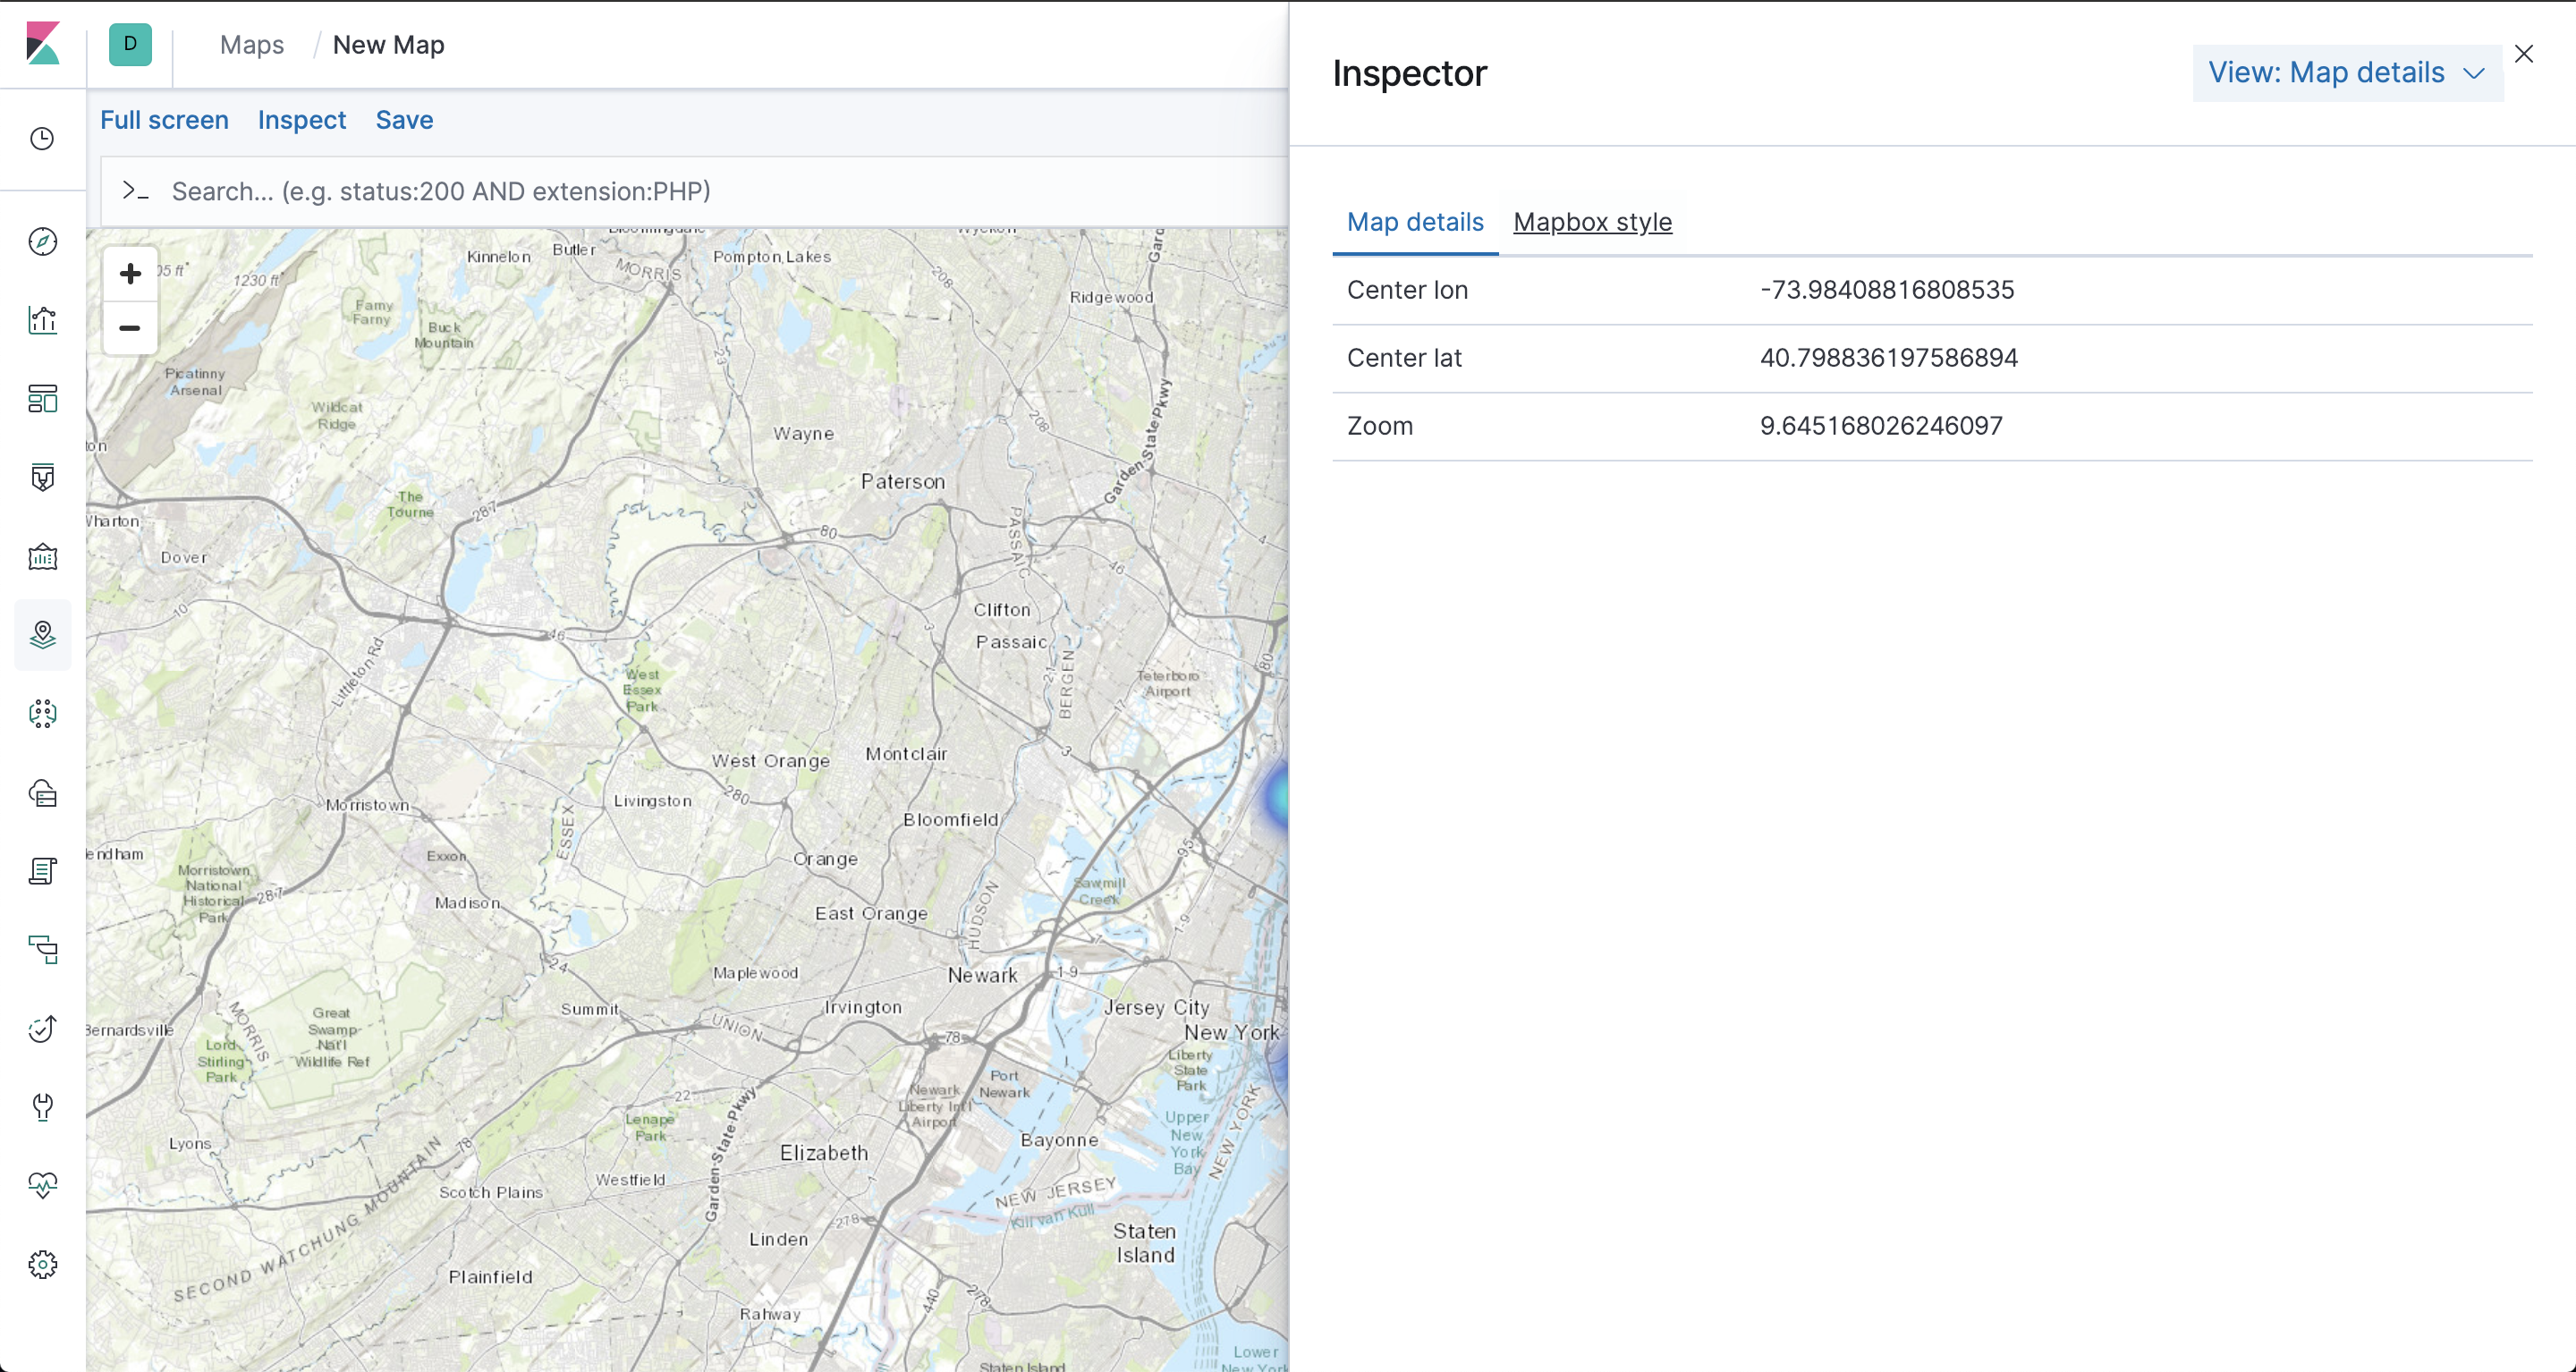Open Discover compass icon

tap(42, 241)
